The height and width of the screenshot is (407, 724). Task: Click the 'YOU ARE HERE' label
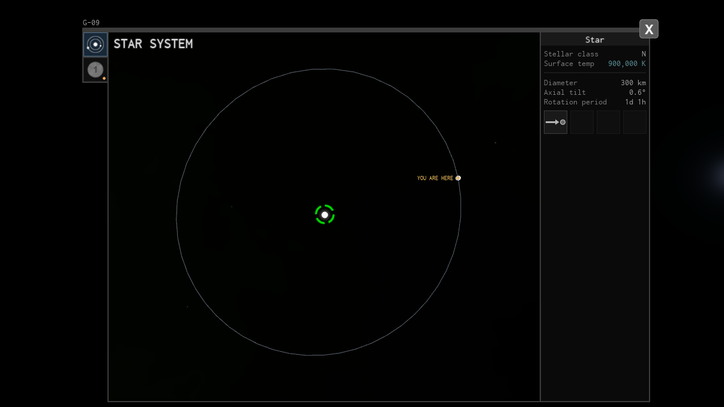435,178
